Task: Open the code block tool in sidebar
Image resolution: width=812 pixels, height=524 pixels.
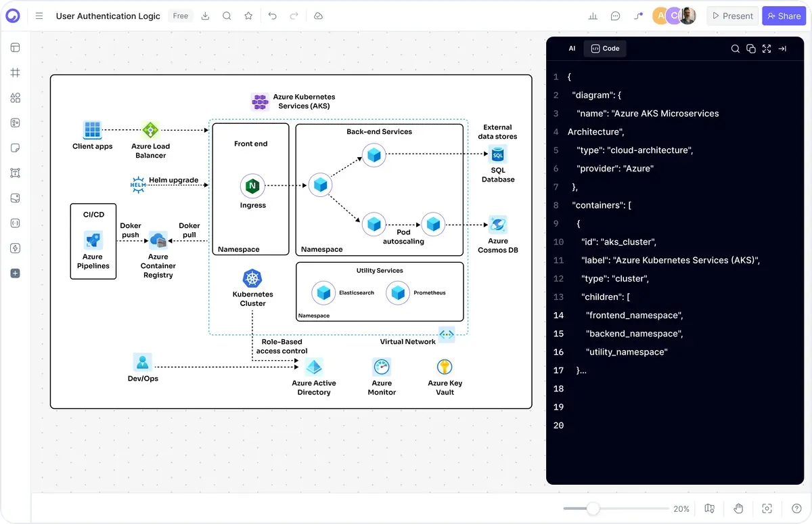Action: point(16,223)
